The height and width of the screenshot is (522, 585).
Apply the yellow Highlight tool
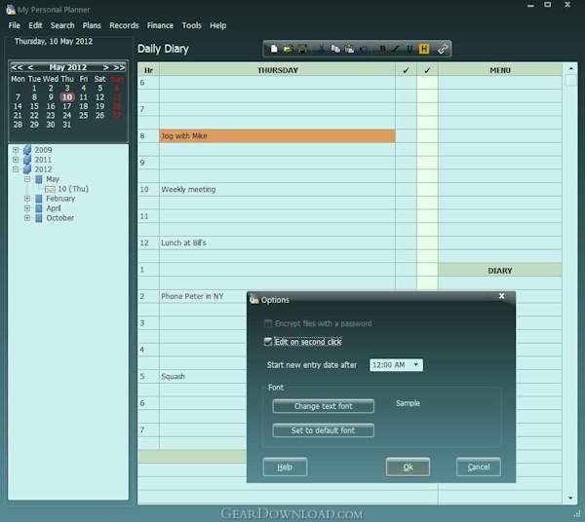tap(424, 49)
